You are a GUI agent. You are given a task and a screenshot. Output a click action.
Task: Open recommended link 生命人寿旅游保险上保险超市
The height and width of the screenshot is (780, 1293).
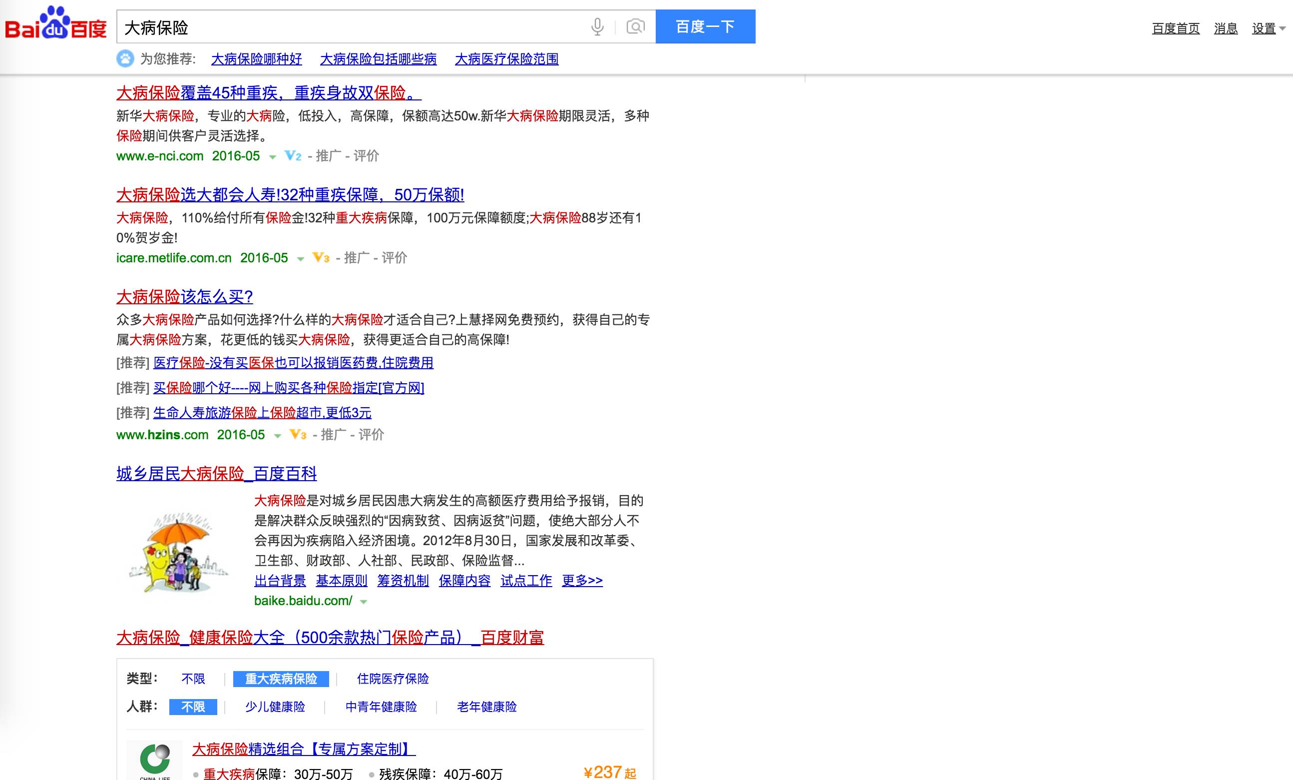[x=262, y=413]
